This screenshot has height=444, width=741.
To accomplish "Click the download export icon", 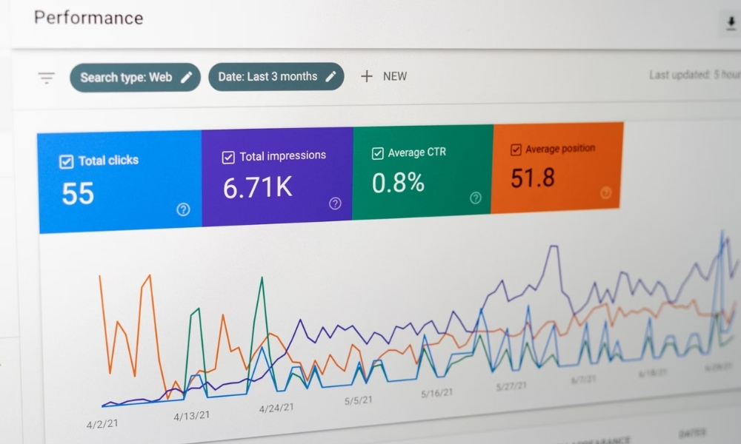I will (x=731, y=24).
